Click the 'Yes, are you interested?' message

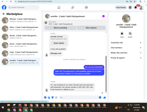[94, 67]
